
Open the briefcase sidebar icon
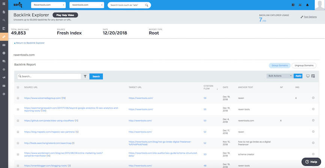pyautogui.click(x=4, y=45)
